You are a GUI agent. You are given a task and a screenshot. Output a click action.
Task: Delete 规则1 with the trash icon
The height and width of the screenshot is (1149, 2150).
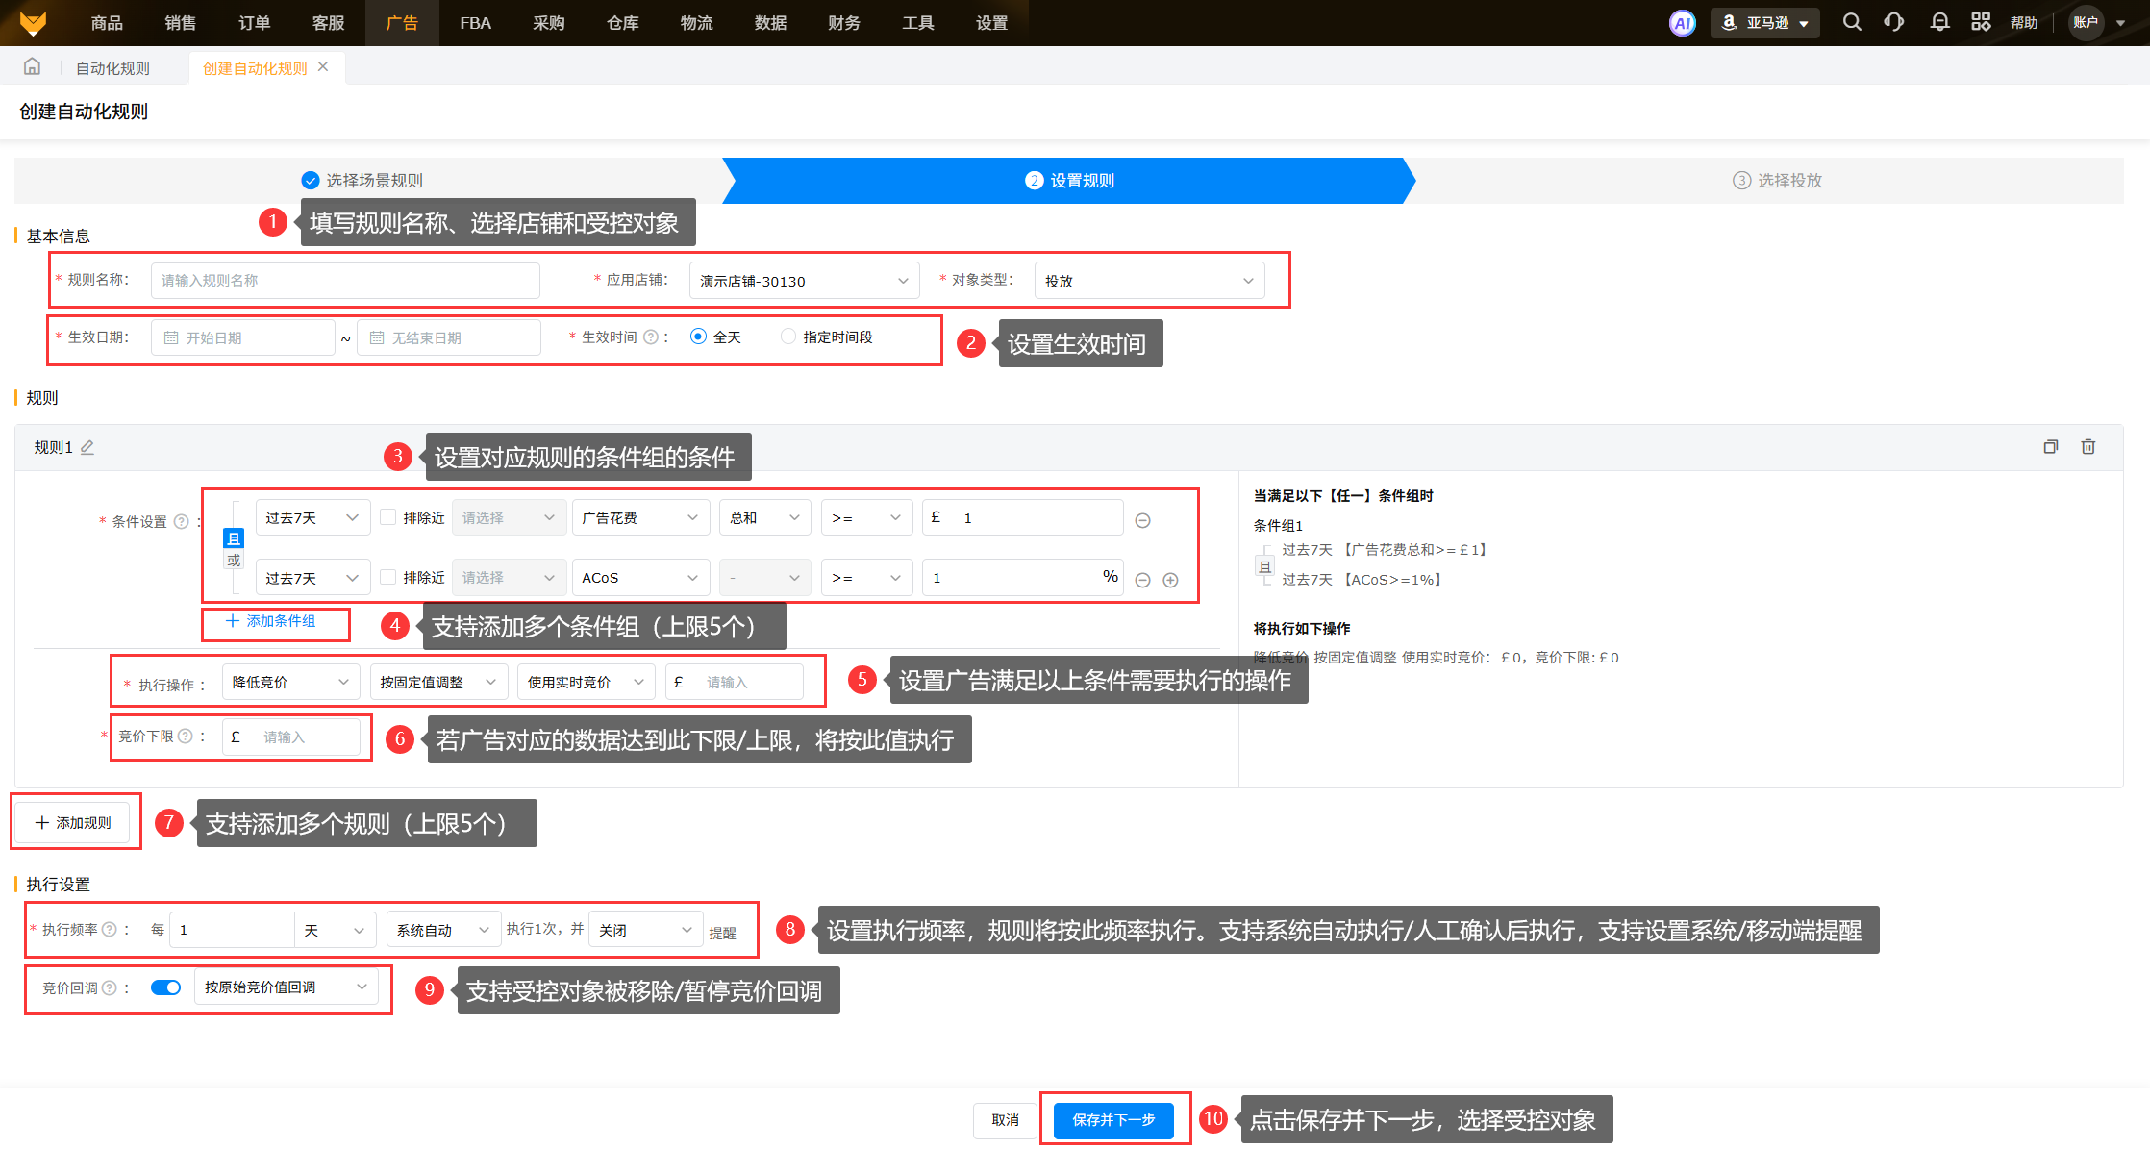pyautogui.click(x=2087, y=447)
